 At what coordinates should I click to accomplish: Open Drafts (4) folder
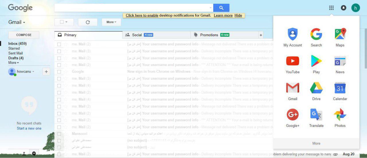[x=16, y=58]
